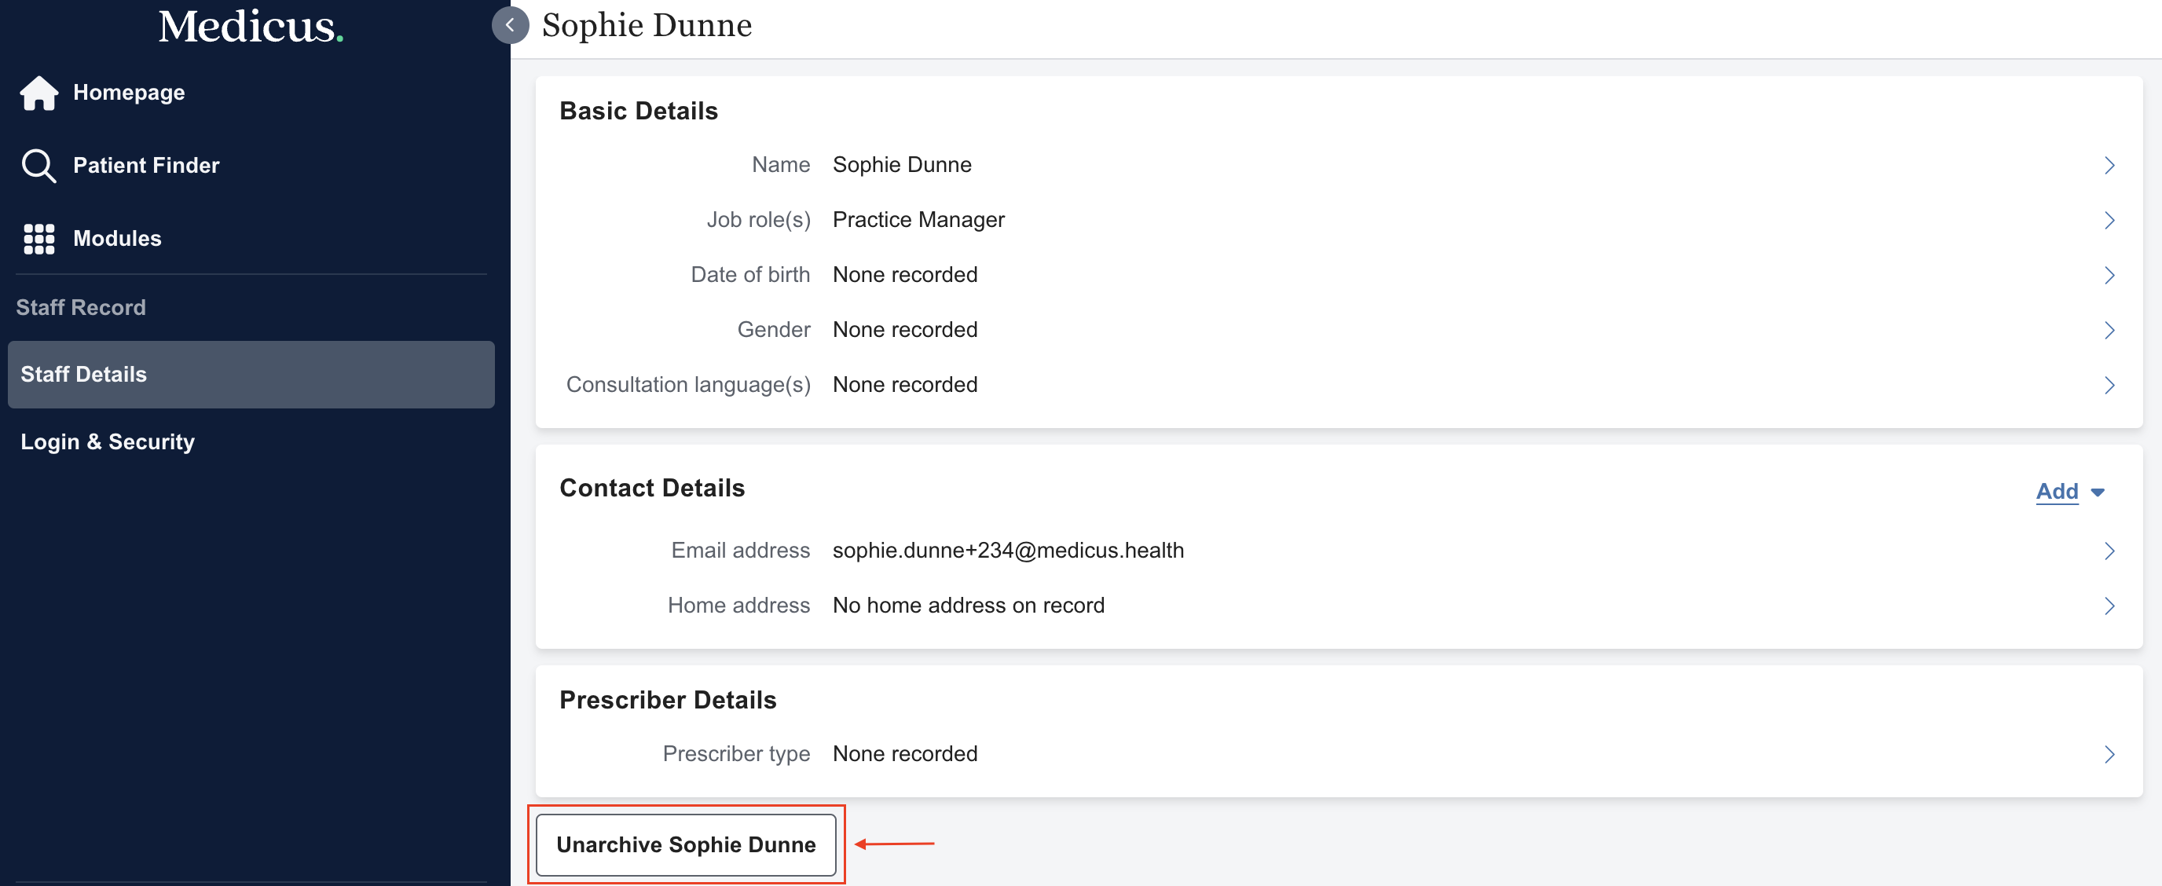Click the sophie.dunne email address value
2162x886 pixels.
pos(1007,551)
